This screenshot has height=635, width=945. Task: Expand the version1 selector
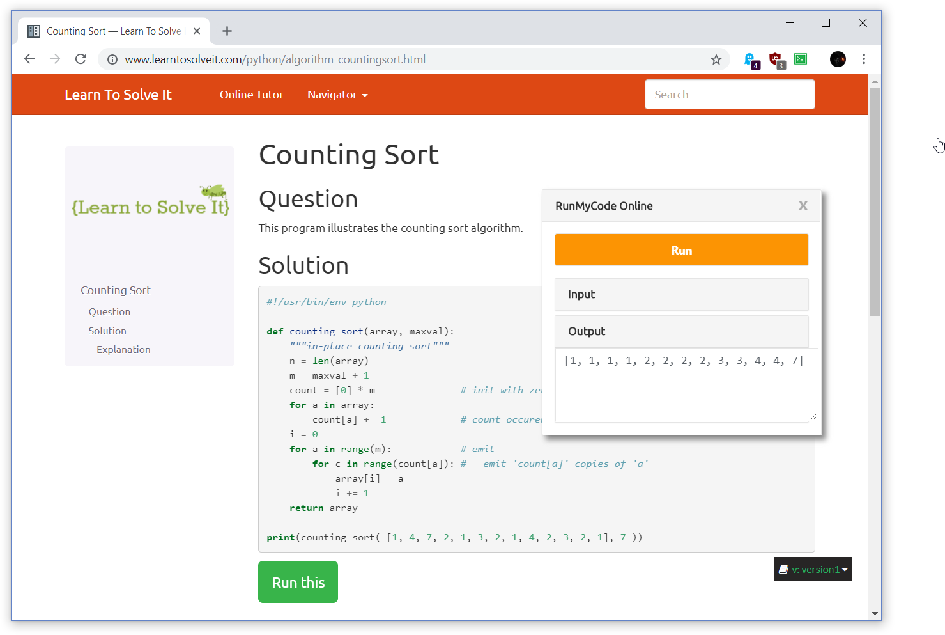813,569
